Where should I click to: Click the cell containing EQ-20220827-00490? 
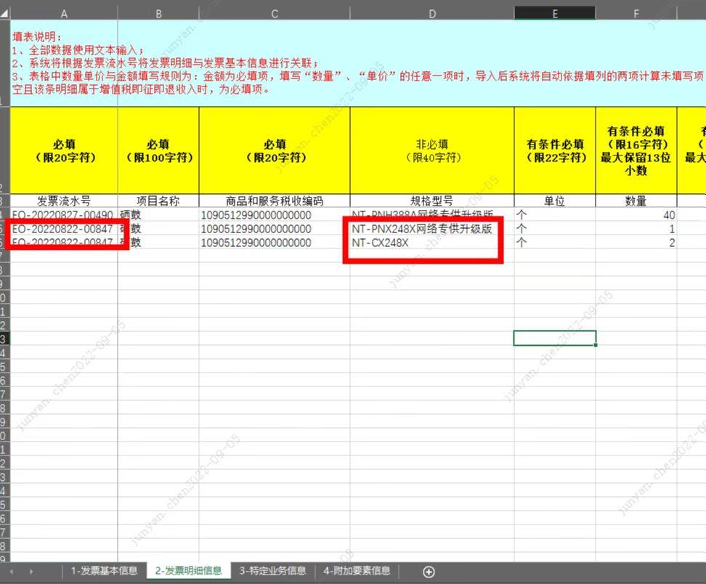point(64,214)
